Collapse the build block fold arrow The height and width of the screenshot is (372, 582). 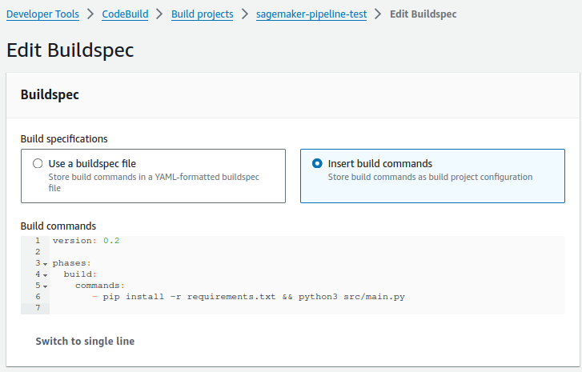[45, 275]
